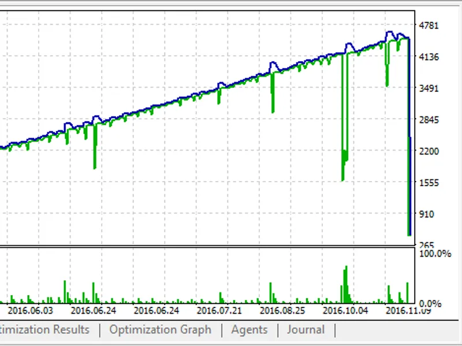Click the 1555 axis value
The image size is (462, 346).
pyautogui.click(x=429, y=183)
